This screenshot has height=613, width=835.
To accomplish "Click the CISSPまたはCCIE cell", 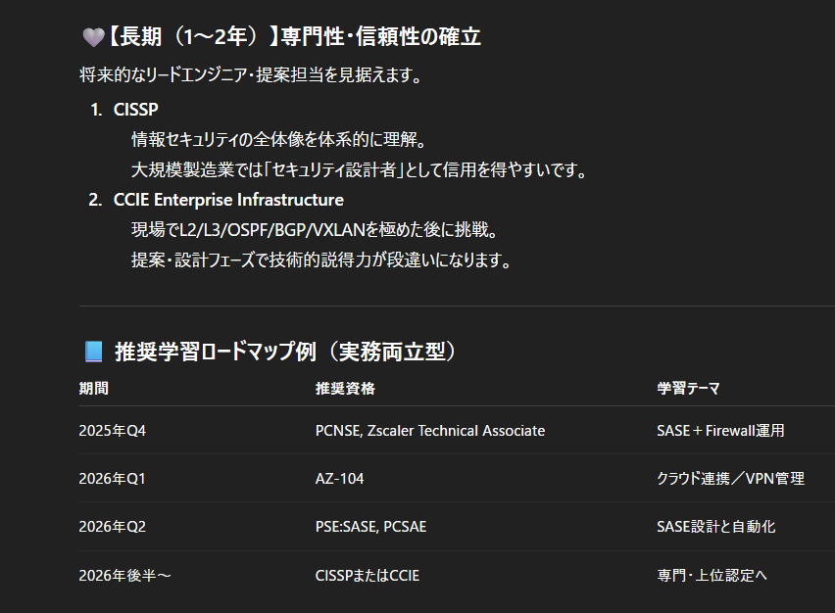I will pyautogui.click(x=367, y=575).
